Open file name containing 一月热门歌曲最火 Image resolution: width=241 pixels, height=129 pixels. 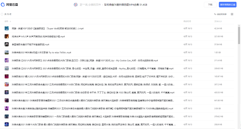(x=93, y=117)
